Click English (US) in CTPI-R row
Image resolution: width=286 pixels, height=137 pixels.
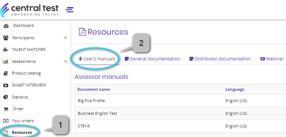(x=236, y=126)
